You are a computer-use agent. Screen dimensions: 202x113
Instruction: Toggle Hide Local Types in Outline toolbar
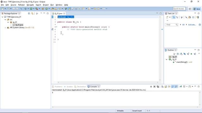(195, 54)
